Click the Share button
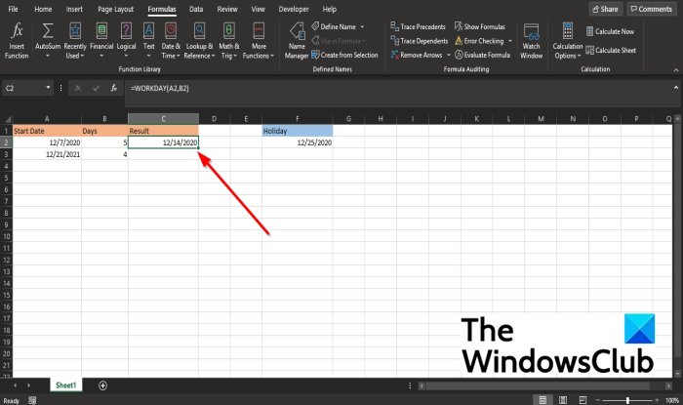 coord(606,9)
